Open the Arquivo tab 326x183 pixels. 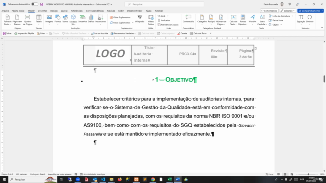pyautogui.click(x=5, y=11)
